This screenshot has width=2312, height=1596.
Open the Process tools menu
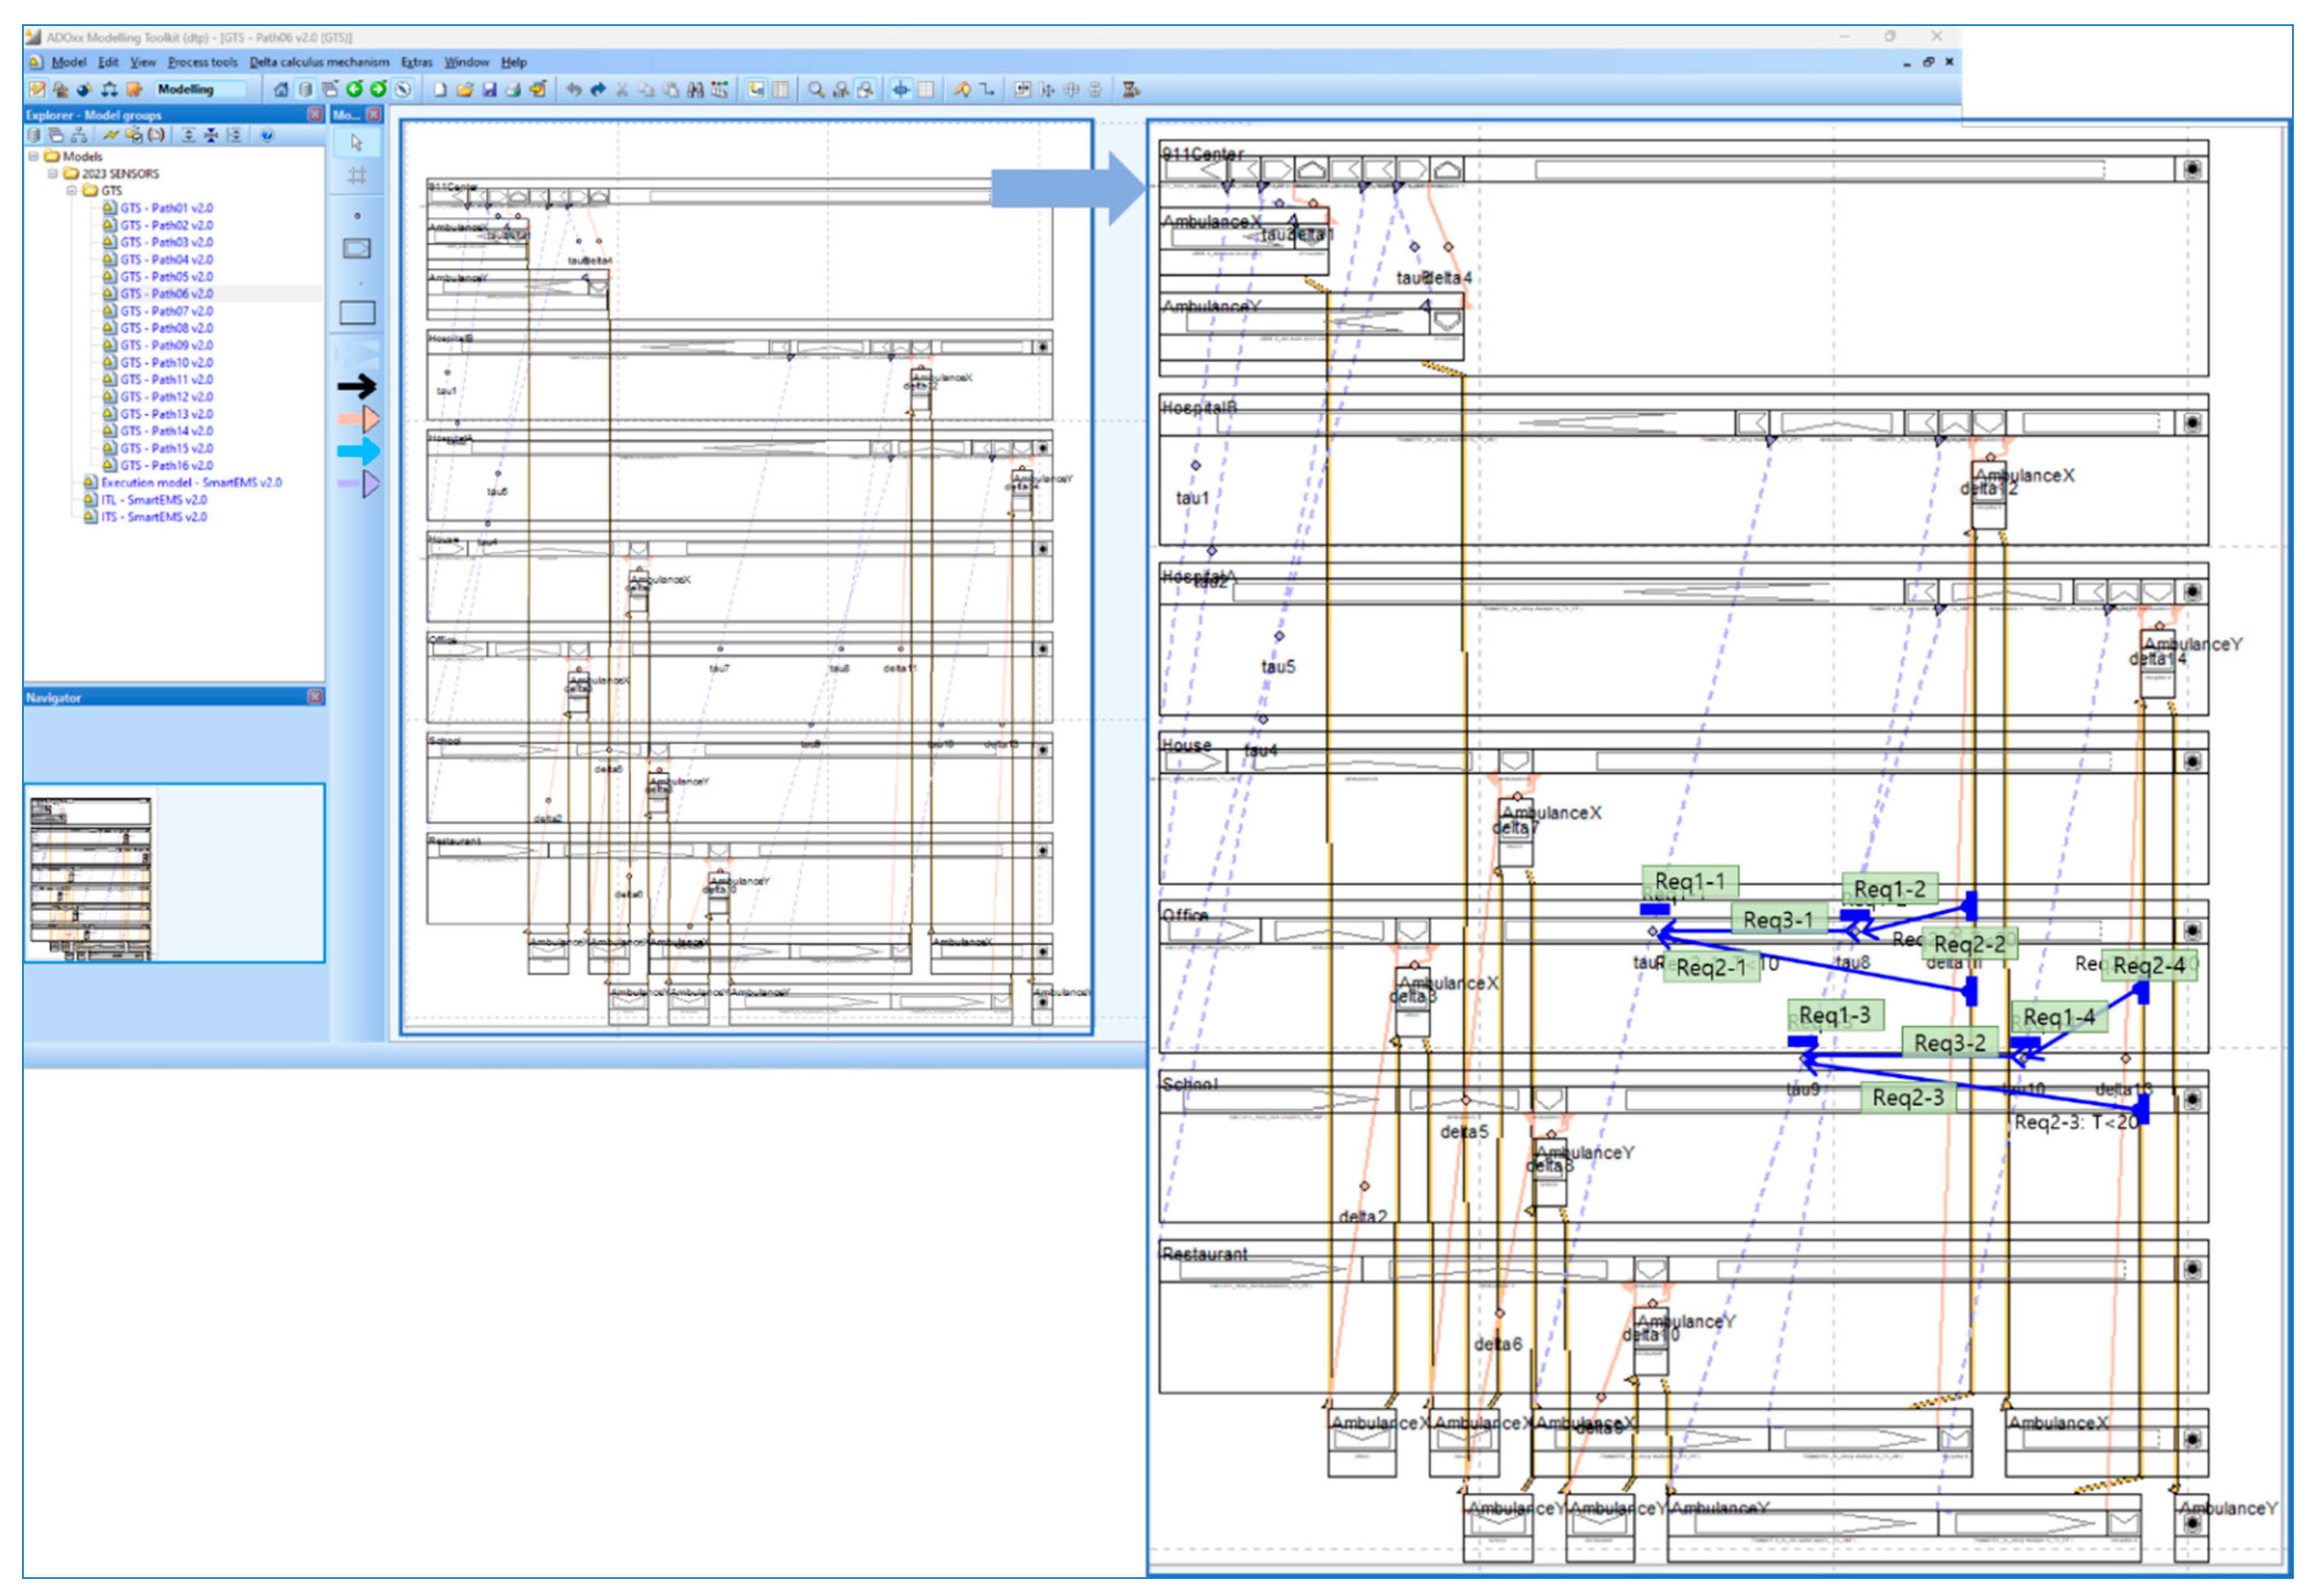pos(203,62)
